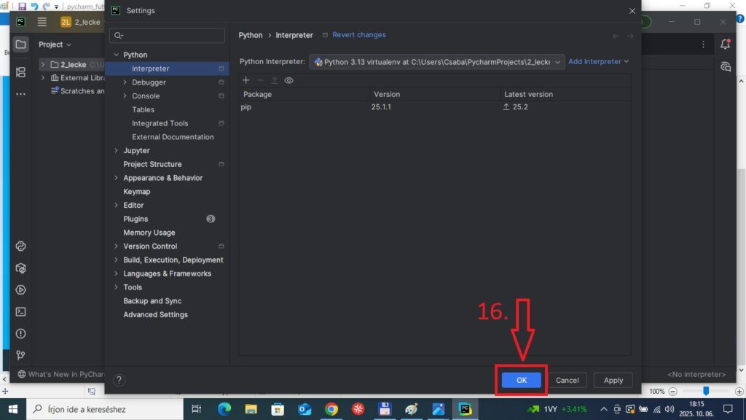Click the settings help question mark icon
The image size is (746, 420).
pos(119,380)
